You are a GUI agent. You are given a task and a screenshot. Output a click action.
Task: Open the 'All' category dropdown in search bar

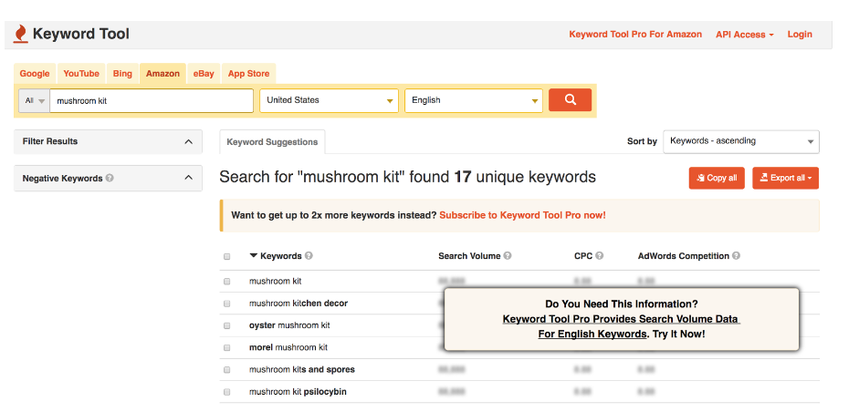click(x=35, y=100)
